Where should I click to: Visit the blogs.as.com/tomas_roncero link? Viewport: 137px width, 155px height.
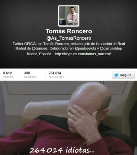click(x=83, y=54)
